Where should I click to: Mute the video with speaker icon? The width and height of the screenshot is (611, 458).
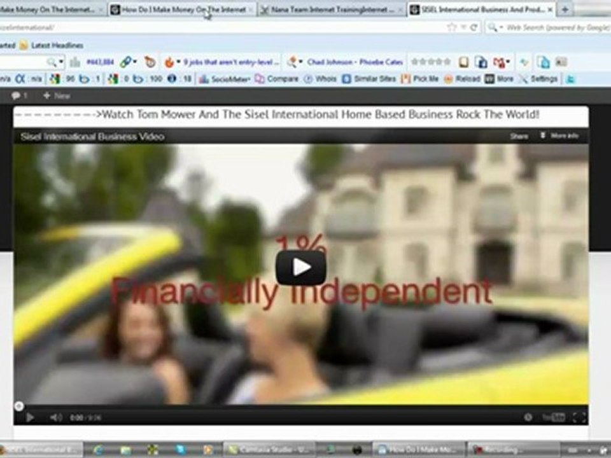click(x=56, y=417)
